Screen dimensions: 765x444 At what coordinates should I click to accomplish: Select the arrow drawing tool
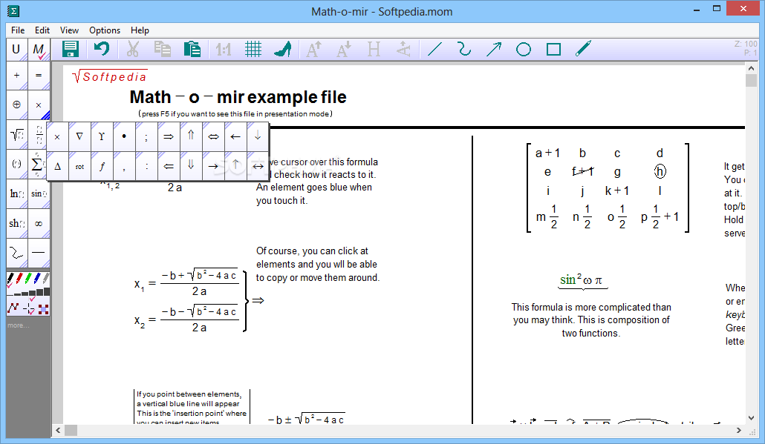494,49
